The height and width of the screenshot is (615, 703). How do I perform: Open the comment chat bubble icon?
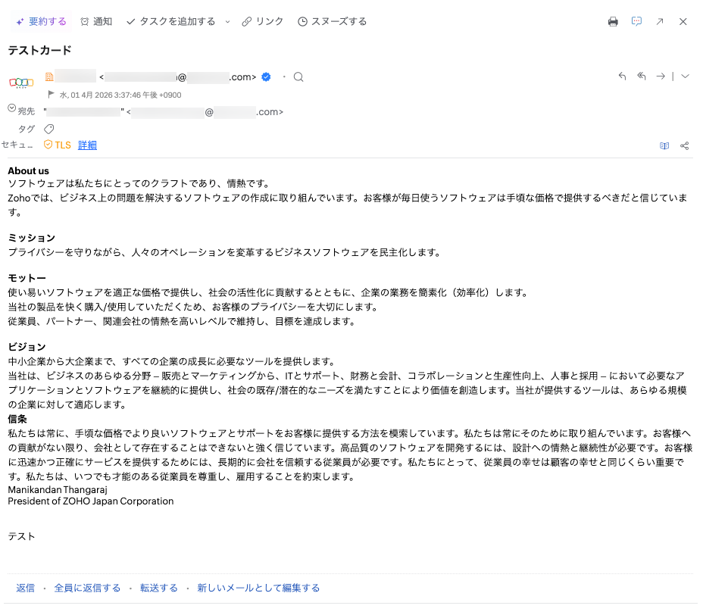(636, 22)
